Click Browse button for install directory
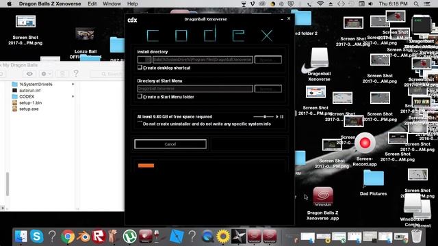Image resolution: width=438 pixels, height=246 pixels. coord(268,59)
